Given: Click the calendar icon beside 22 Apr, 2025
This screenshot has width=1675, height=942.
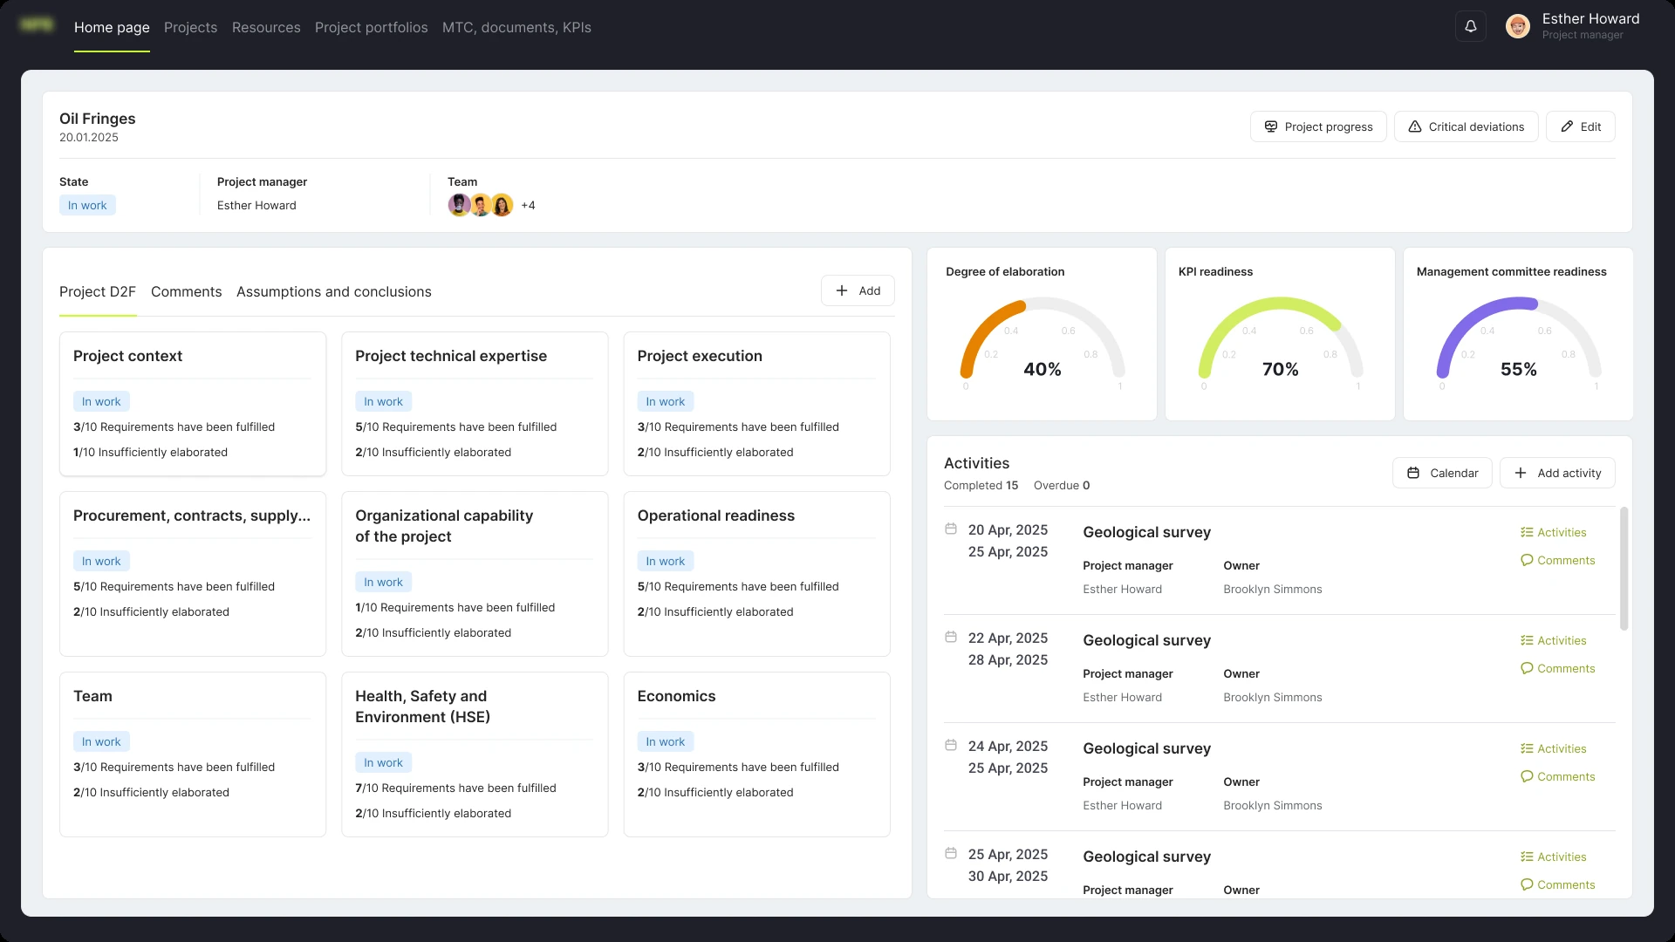Looking at the screenshot, I should pos(951,638).
